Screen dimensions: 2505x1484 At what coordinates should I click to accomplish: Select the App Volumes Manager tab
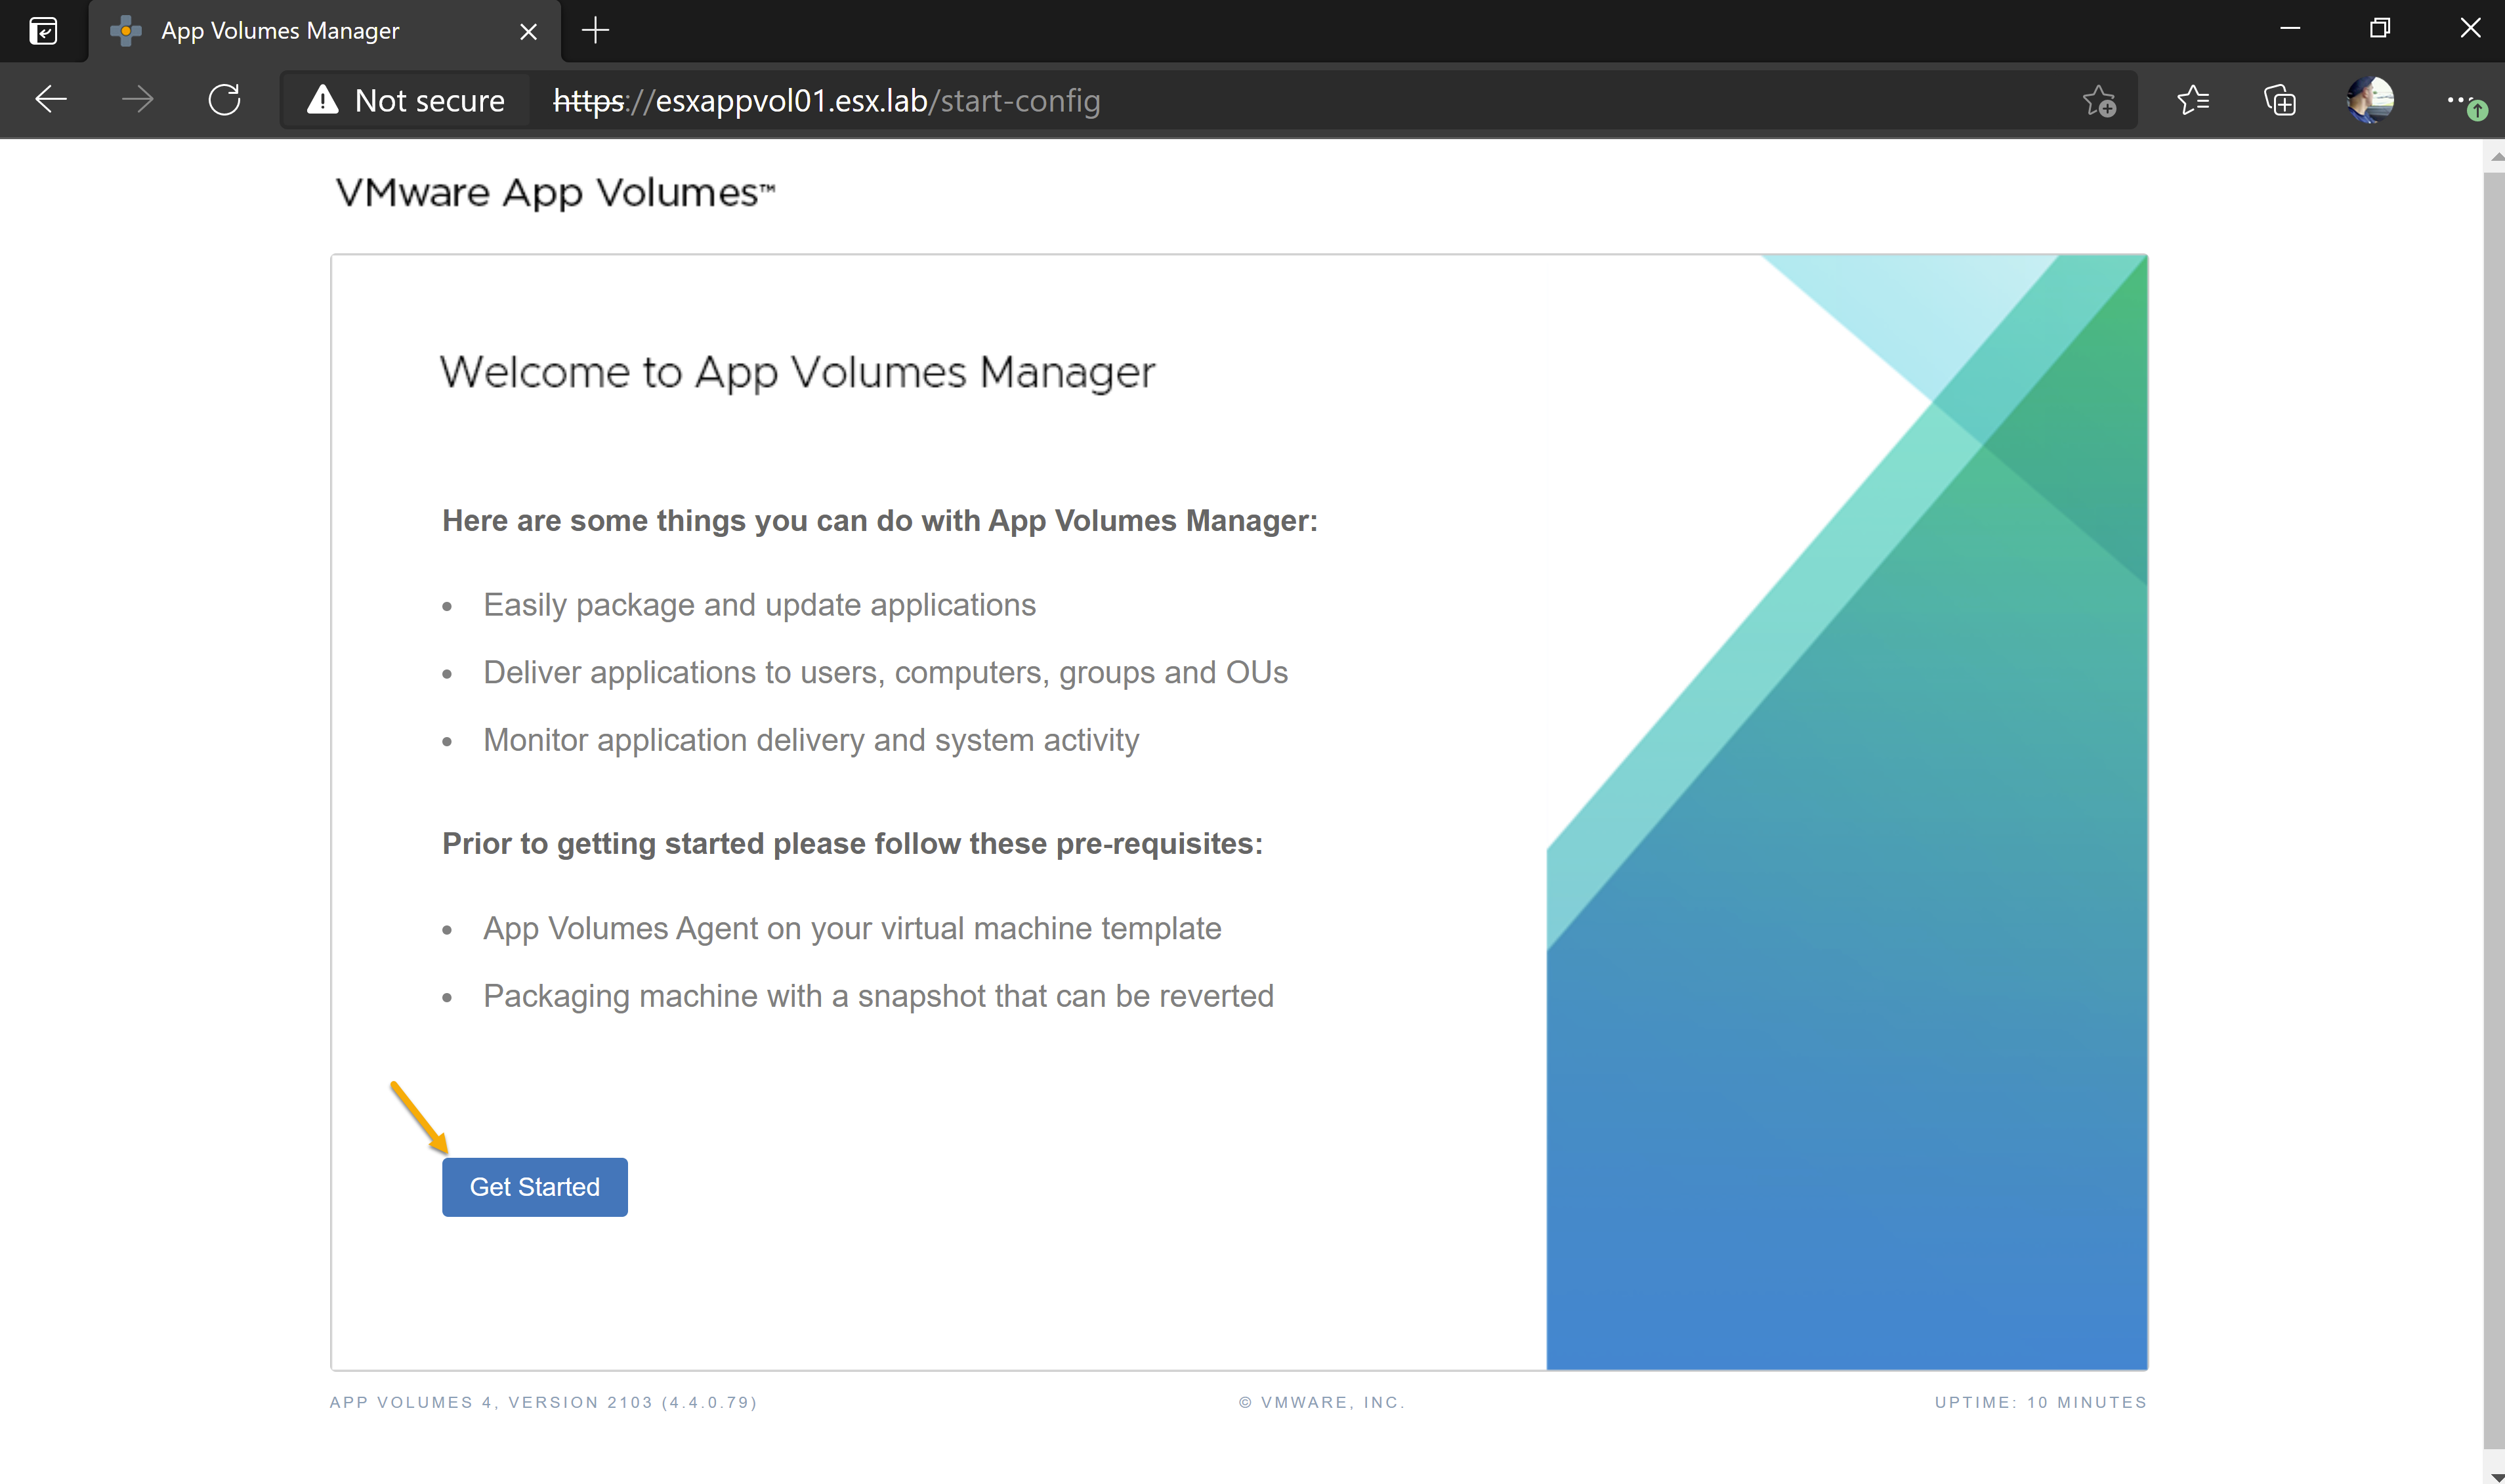(325, 31)
